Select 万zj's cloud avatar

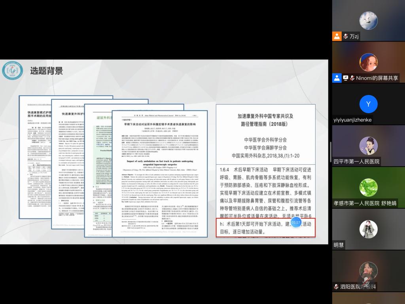point(368,21)
